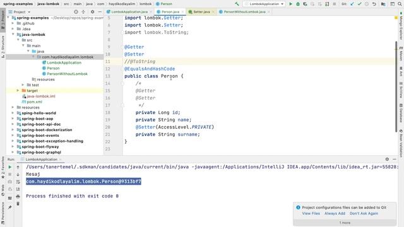
Task: Pin the Run tab with pin icon
Action: pos(10,207)
